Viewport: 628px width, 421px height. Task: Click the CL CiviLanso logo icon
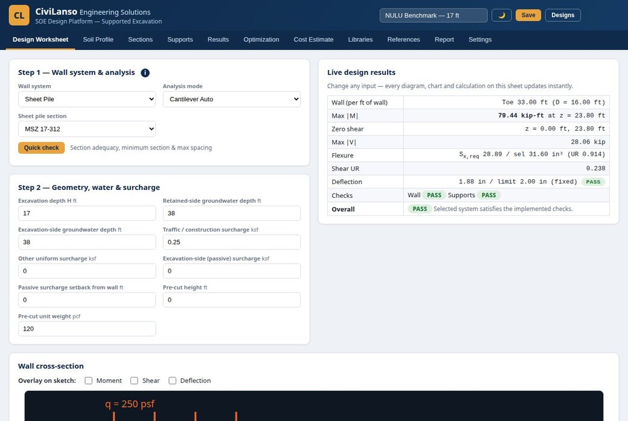(x=19, y=15)
